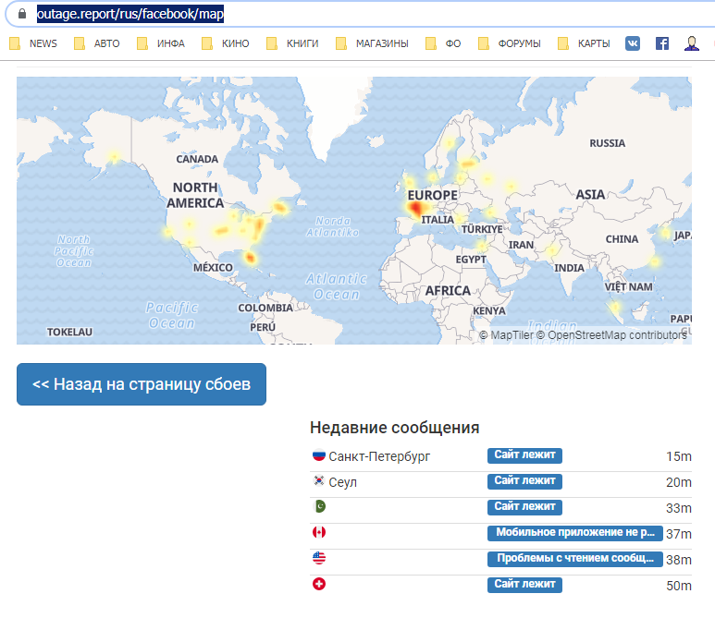Click the RUSSIA label on the map
The image size is (715, 618).
point(607,143)
